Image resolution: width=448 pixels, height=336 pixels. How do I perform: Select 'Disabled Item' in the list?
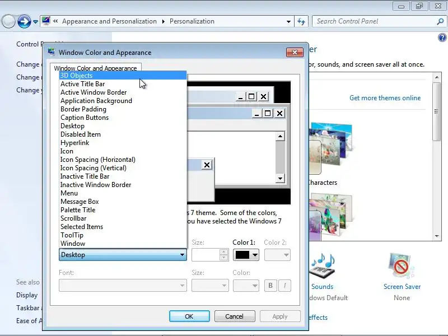pos(123,134)
